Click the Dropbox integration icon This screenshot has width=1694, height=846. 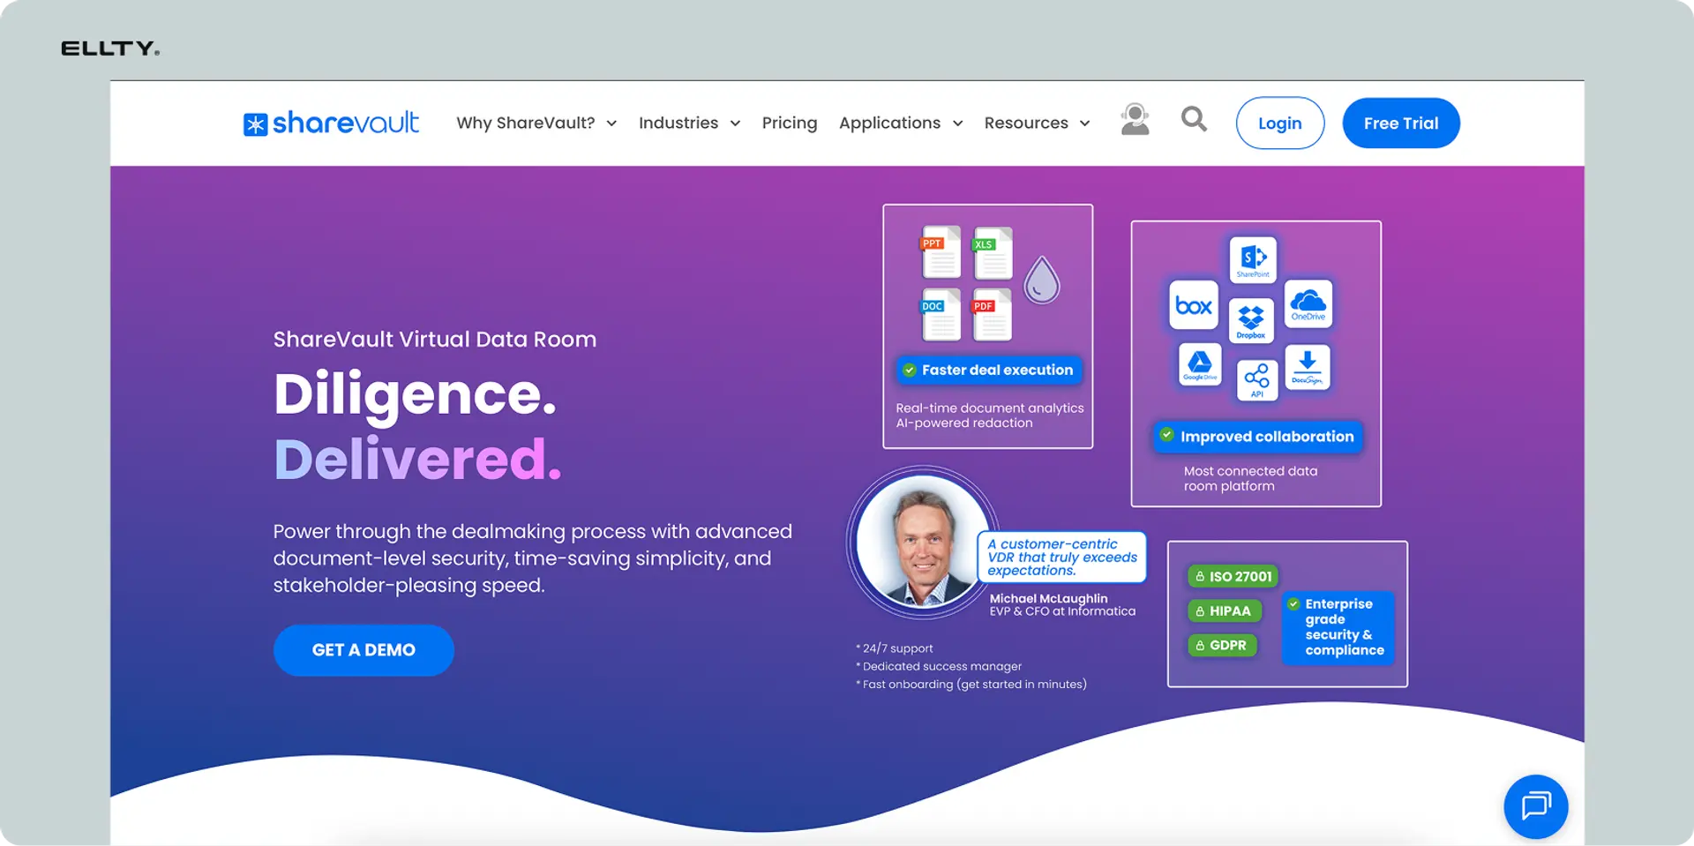point(1251,320)
